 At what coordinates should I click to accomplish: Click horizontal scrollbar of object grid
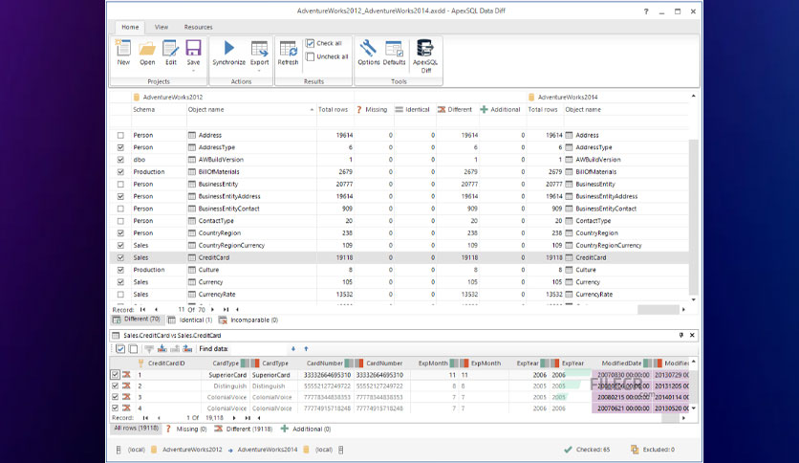[658, 310]
